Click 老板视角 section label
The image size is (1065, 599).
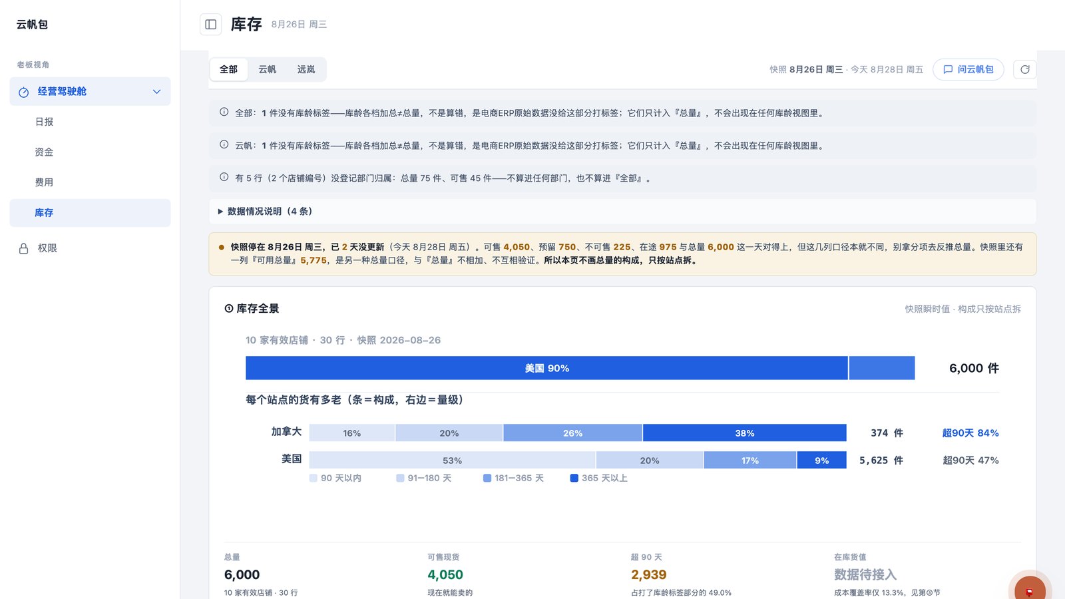pos(33,65)
